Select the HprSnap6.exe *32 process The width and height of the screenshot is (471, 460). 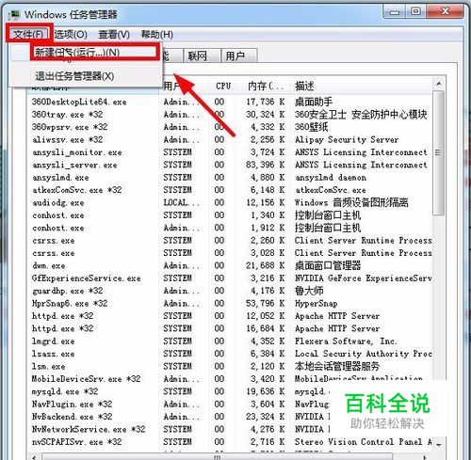click(x=70, y=303)
